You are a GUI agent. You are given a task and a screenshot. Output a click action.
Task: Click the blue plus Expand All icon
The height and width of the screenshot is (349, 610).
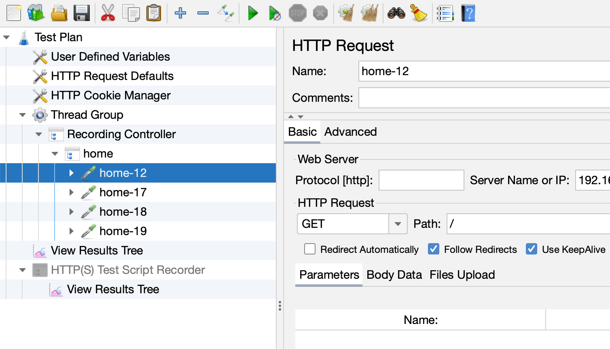[x=180, y=13]
